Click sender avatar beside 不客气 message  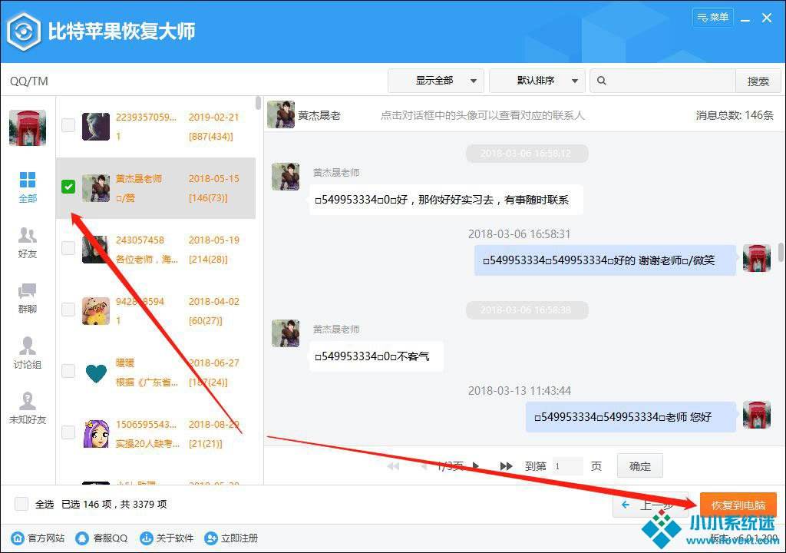click(x=286, y=333)
